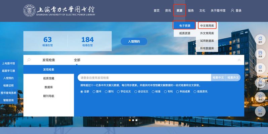
Task: Choose 纸质资源 in the dropdown
Action: [185, 33]
